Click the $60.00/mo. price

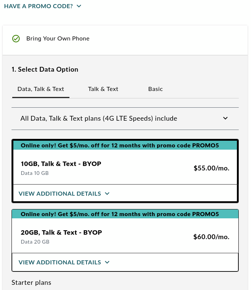click(211, 237)
